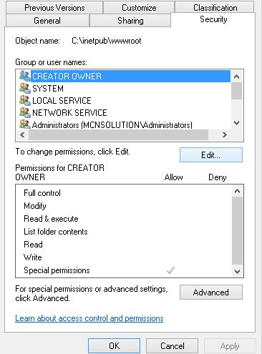The image size is (262, 354).
Task: Click the user list scroll down arrow
Action: point(237,123)
